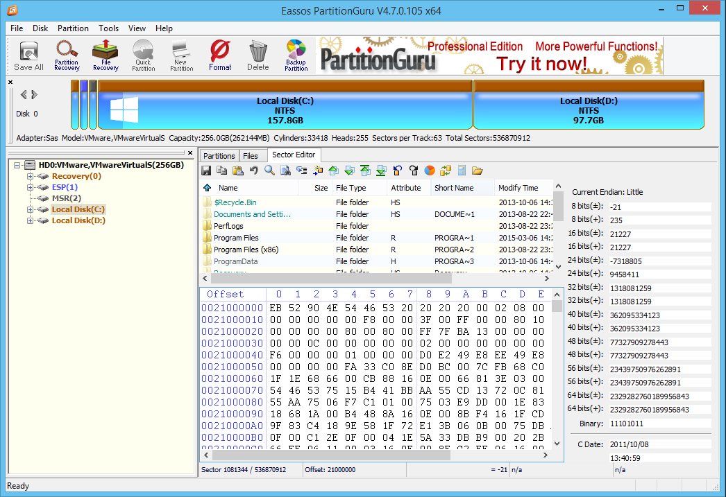This screenshot has height=497, width=726.
Task: Click the Try it now banner
Action: tap(541, 64)
